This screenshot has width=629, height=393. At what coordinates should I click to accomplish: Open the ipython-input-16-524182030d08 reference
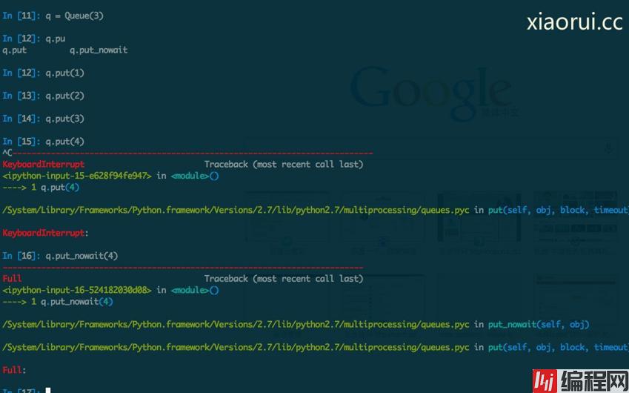78,290
